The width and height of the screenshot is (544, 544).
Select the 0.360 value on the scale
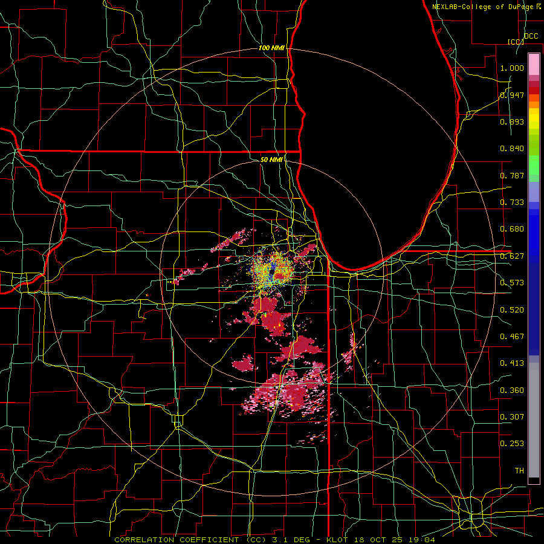tap(512, 390)
